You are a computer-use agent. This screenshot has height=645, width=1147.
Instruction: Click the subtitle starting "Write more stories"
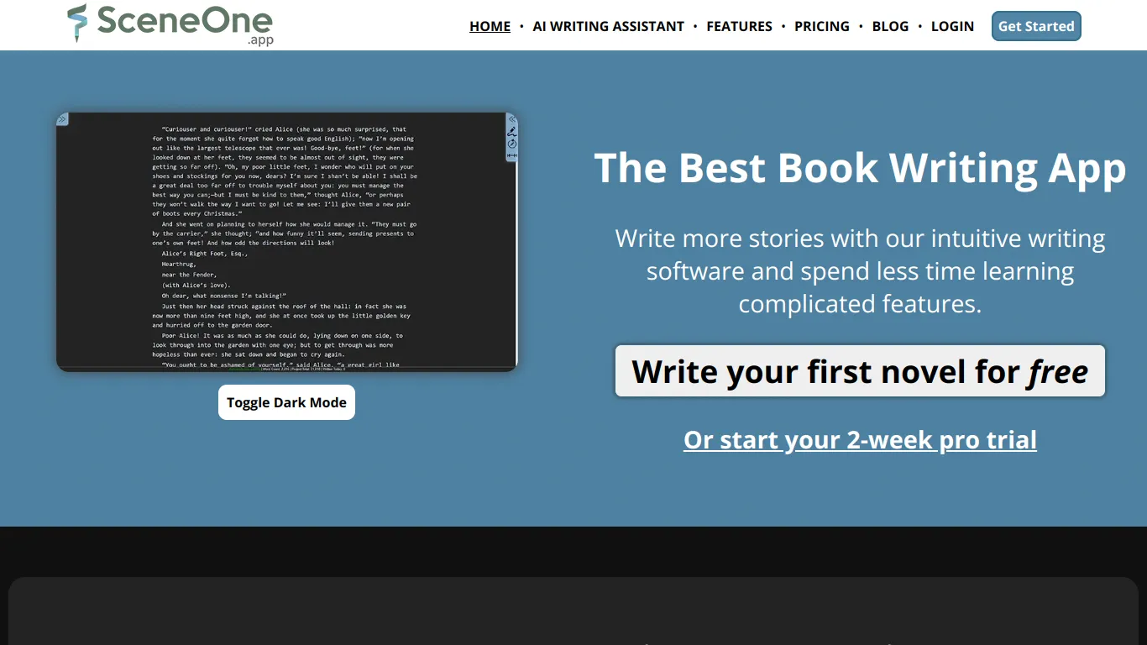click(860, 270)
